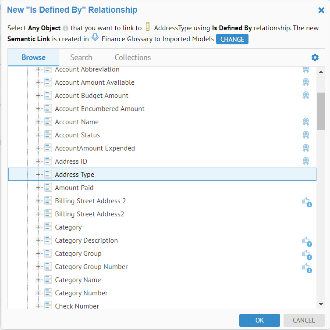This screenshot has width=330, height=330.
Task: Click the thumbs-up endorsement icon for Category Description
Action: coord(306,240)
